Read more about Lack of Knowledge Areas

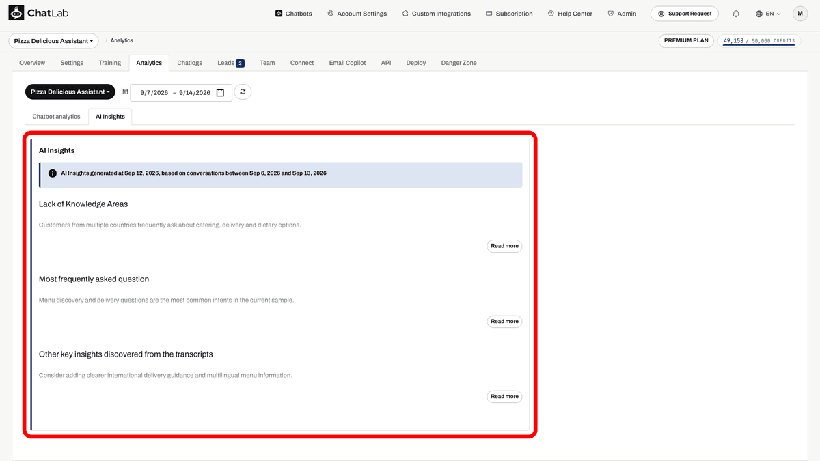click(504, 246)
